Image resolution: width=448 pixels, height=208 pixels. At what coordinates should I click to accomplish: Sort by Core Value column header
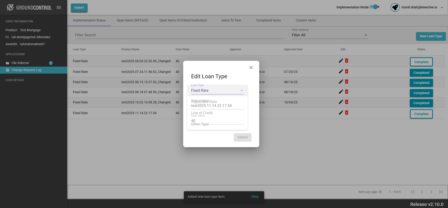point(182,49)
